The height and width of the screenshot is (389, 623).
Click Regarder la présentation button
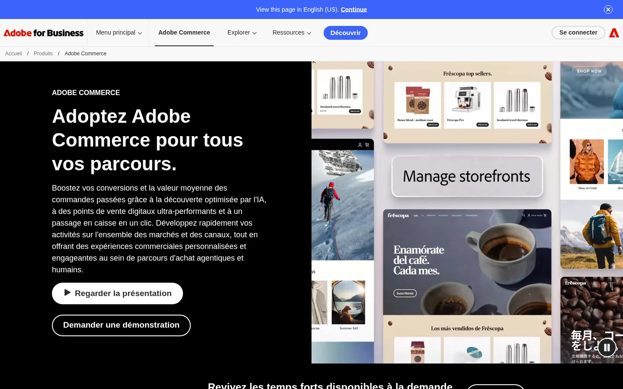(117, 293)
